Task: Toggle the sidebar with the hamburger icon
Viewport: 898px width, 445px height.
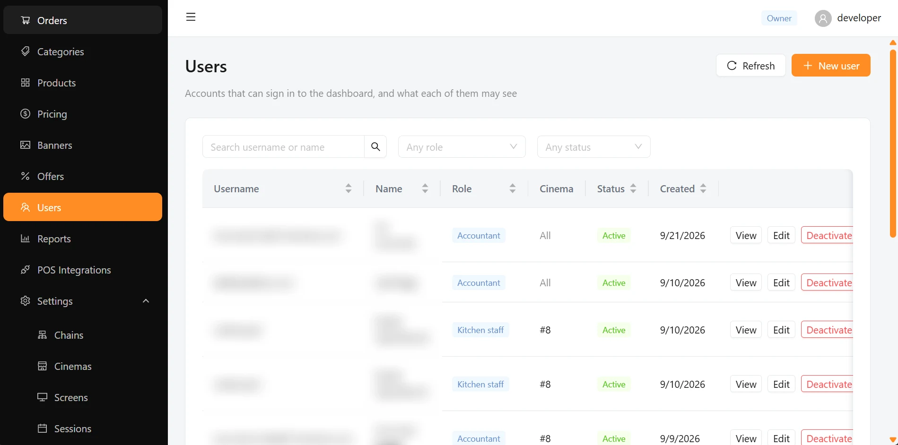Action: pyautogui.click(x=191, y=17)
